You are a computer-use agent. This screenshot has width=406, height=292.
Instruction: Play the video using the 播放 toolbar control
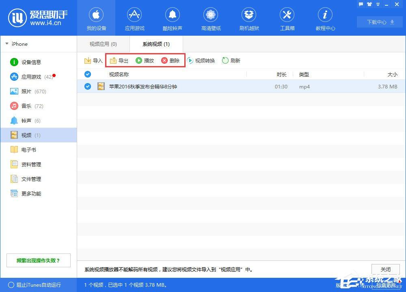pyautogui.click(x=145, y=60)
